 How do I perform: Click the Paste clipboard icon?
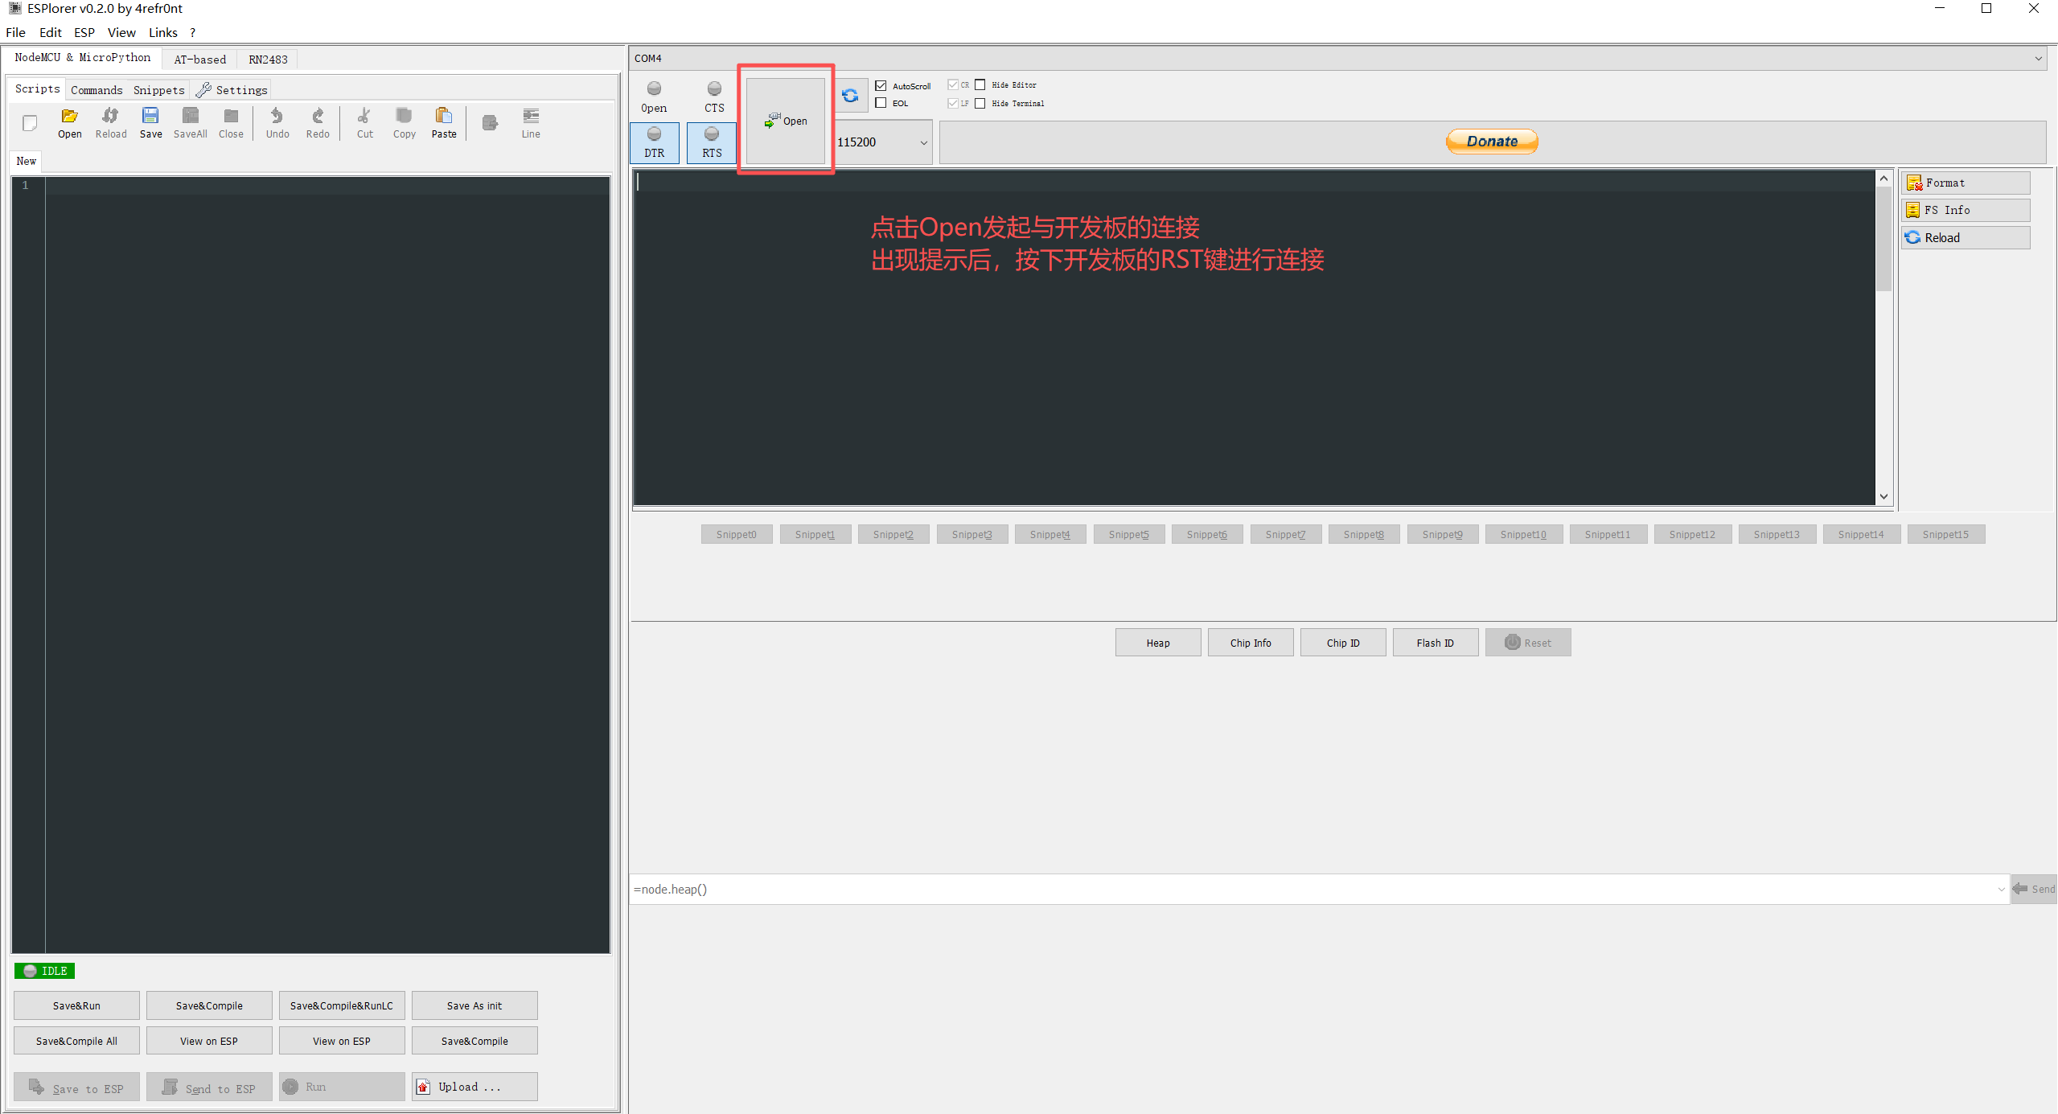443,117
